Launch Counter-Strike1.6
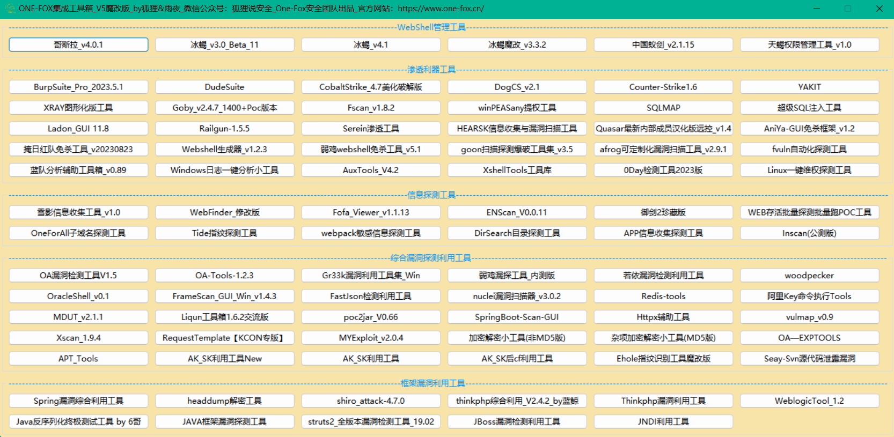Screen dimensions: 894x437 (663, 87)
